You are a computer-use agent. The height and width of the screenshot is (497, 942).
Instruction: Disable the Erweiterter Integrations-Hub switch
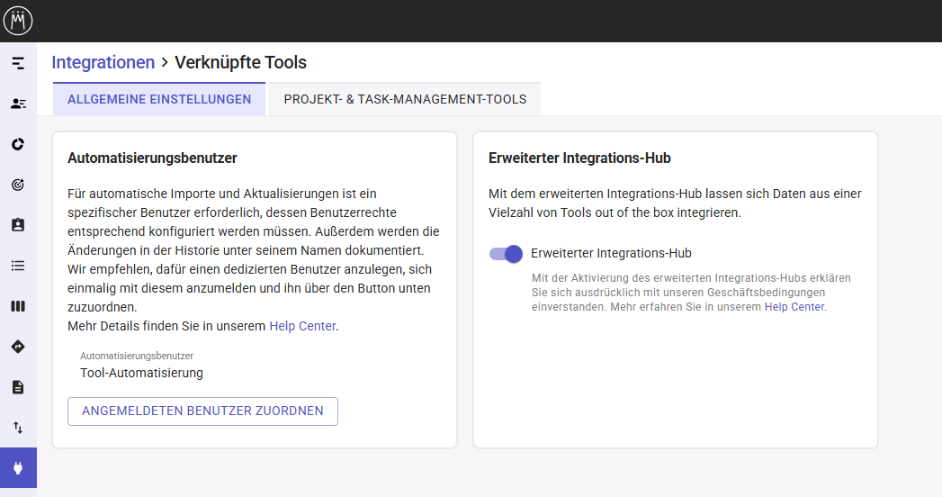(506, 254)
